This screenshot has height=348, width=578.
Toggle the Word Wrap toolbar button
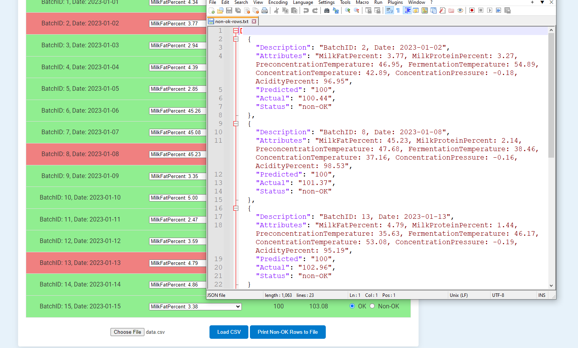pyautogui.click(x=389, y=10)
